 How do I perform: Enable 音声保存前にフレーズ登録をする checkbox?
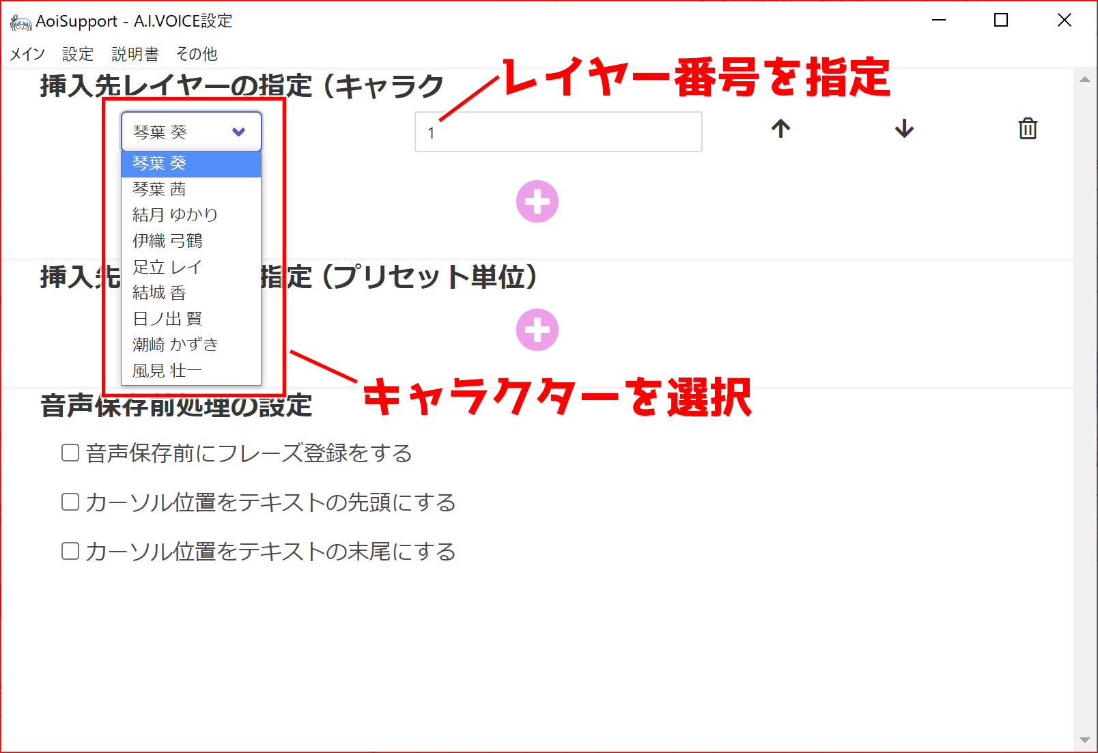point(70,453)
